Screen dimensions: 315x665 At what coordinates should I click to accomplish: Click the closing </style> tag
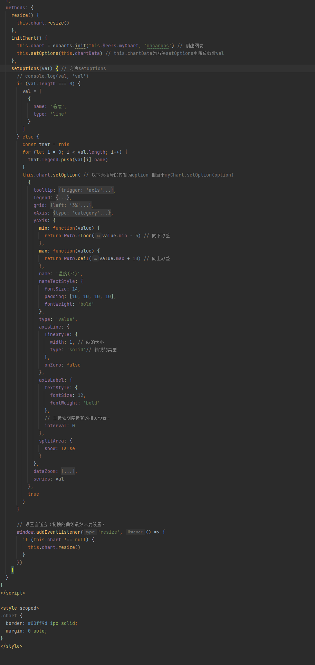click(x=11, y=646)
